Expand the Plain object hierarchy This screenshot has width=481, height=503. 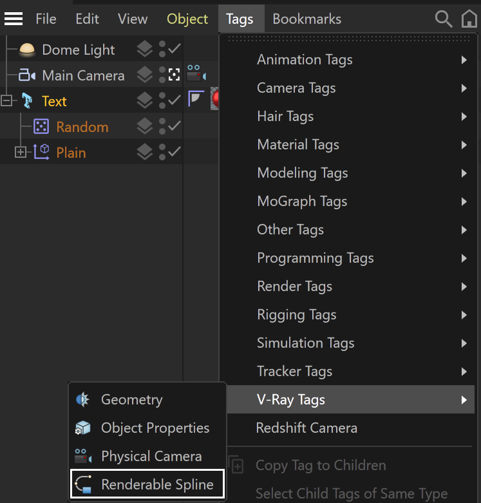(21, 152)
